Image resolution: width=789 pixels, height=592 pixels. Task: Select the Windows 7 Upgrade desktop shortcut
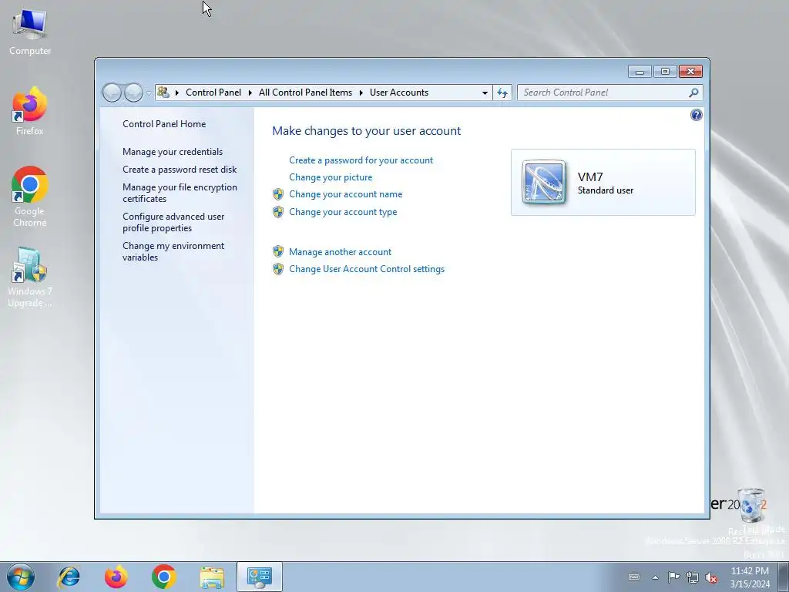30,277
